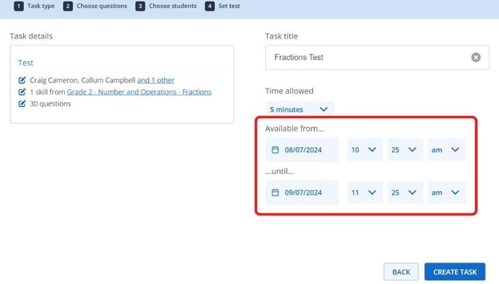Click the CREATE TASK button

455,272
